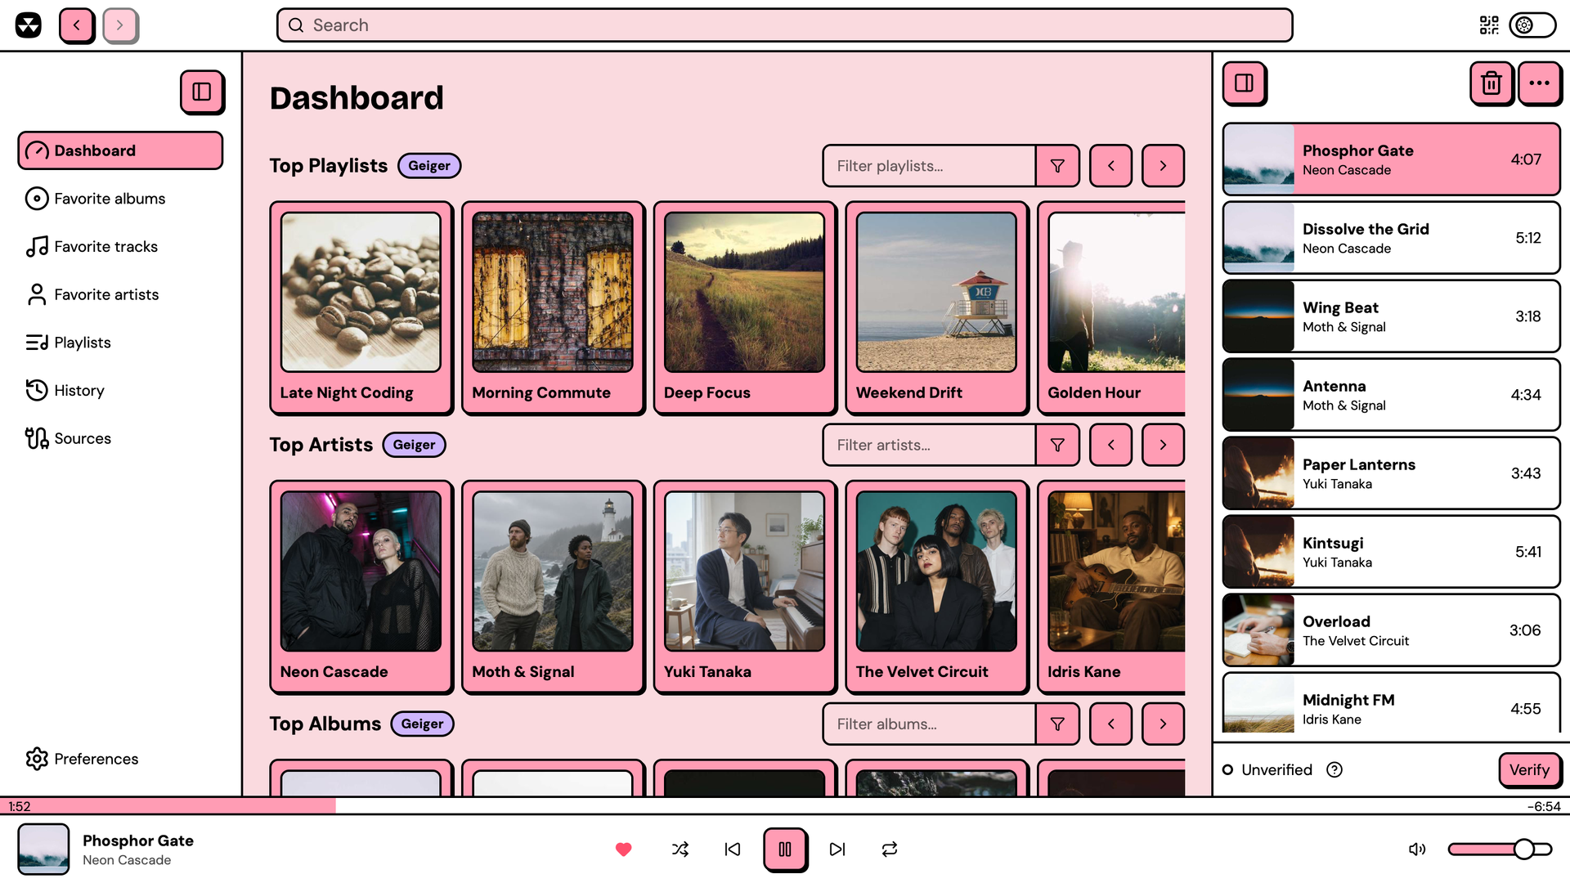1570x883 pixels.
Task: Click the albums filter funnel icon
Action: (x=1057, y=724)
